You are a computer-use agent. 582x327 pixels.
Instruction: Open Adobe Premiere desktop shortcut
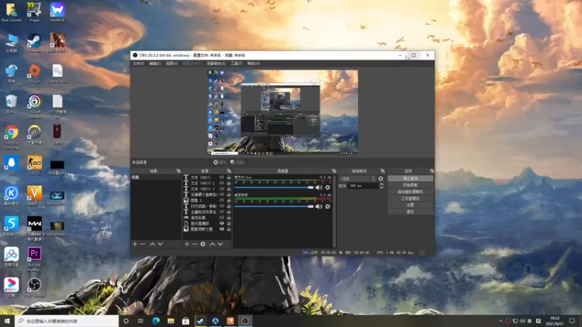34,259
